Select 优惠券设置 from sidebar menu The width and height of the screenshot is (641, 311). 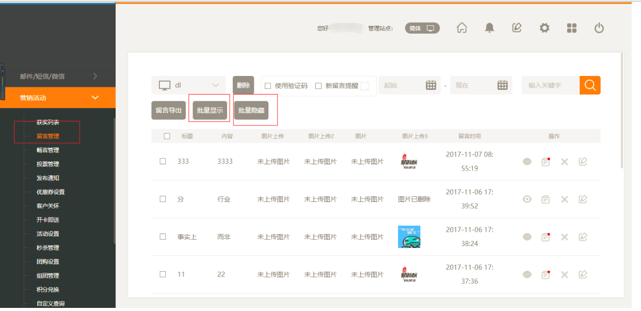[51, 192]
